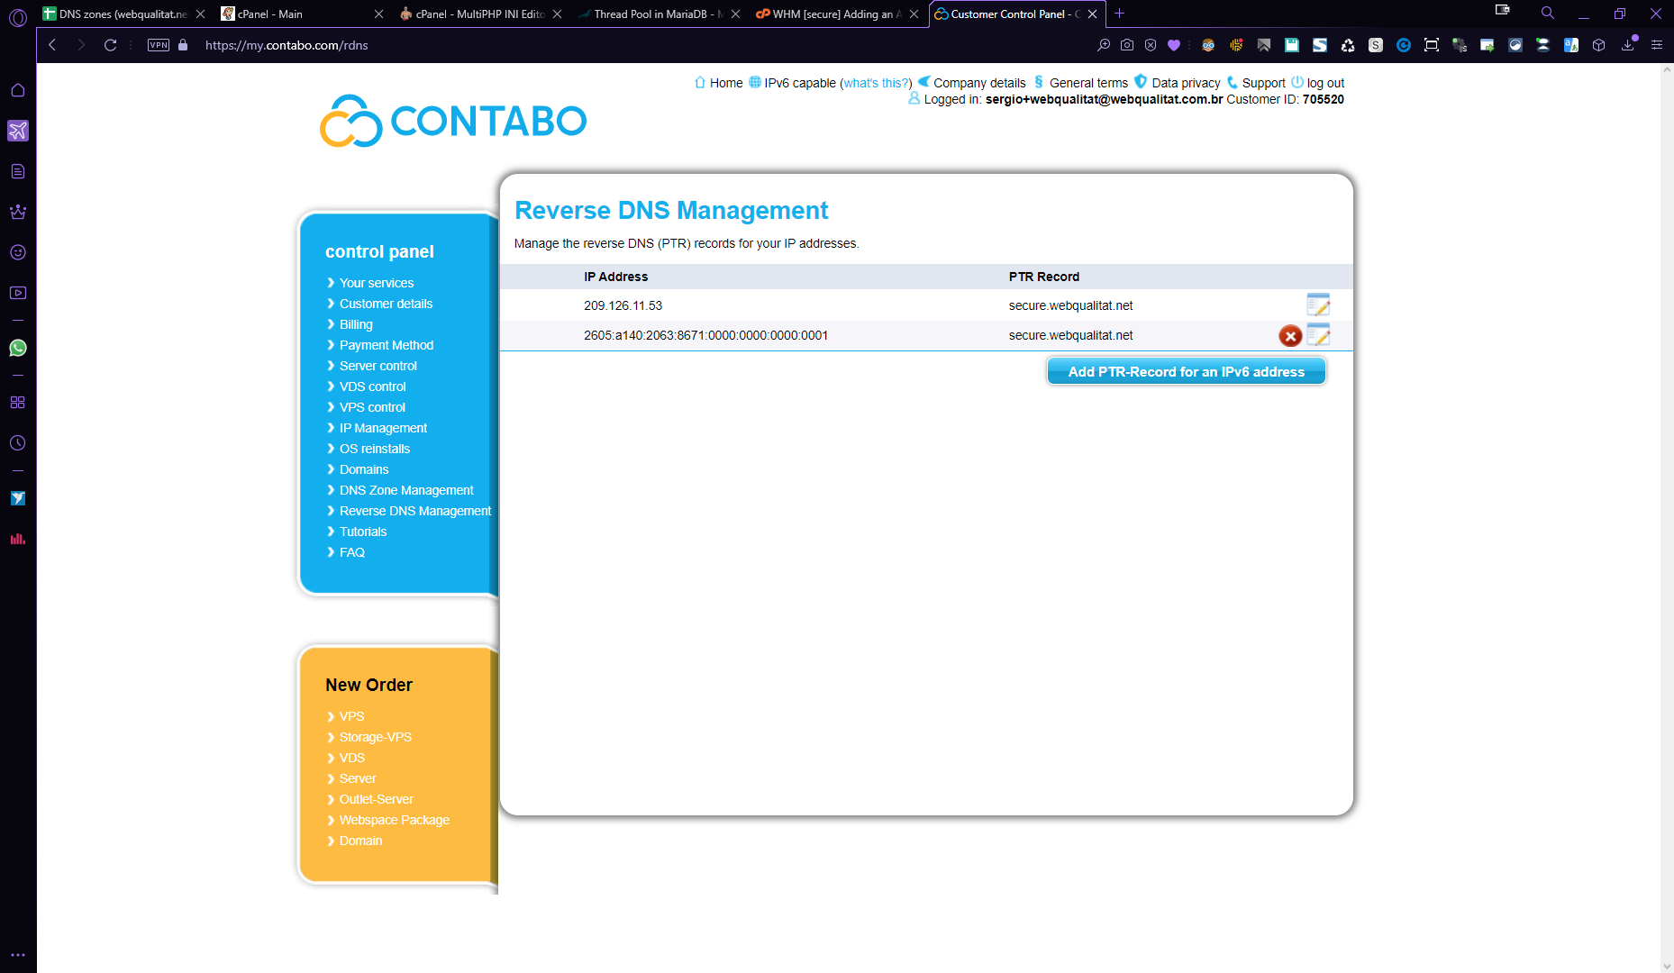Toggle the VPN badge in address bar
1674x973 pixels.
coord(159,45)
